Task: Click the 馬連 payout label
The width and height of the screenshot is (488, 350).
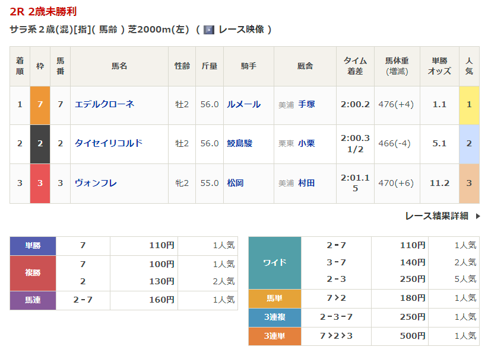Action: coord(33,300)
